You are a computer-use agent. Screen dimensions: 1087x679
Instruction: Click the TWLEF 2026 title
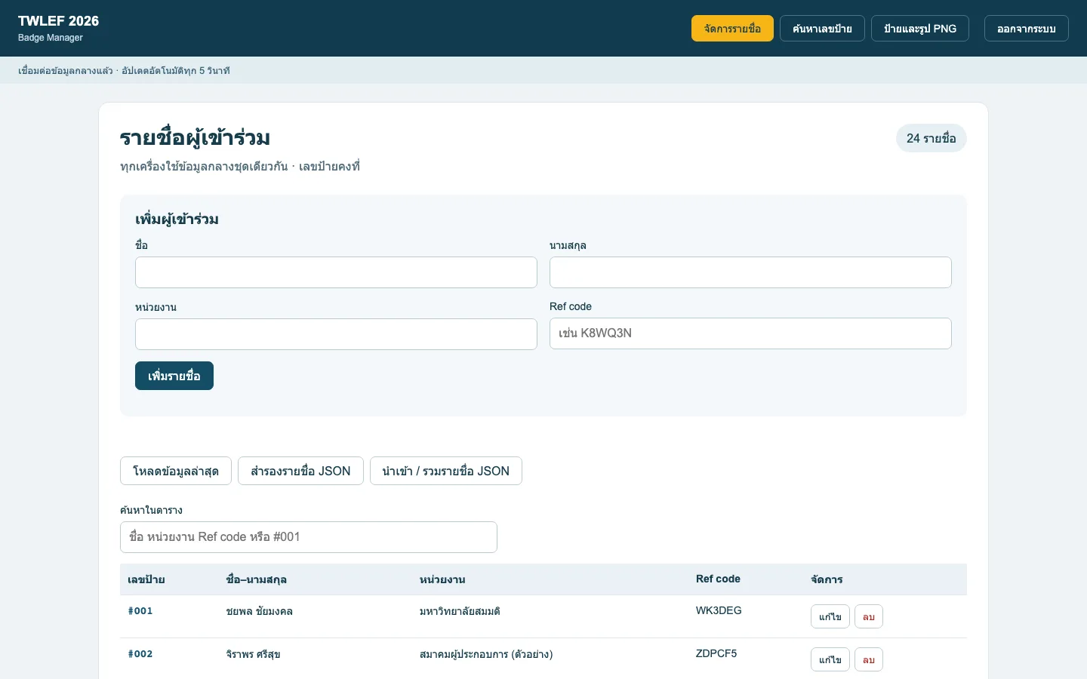[58, 21]
